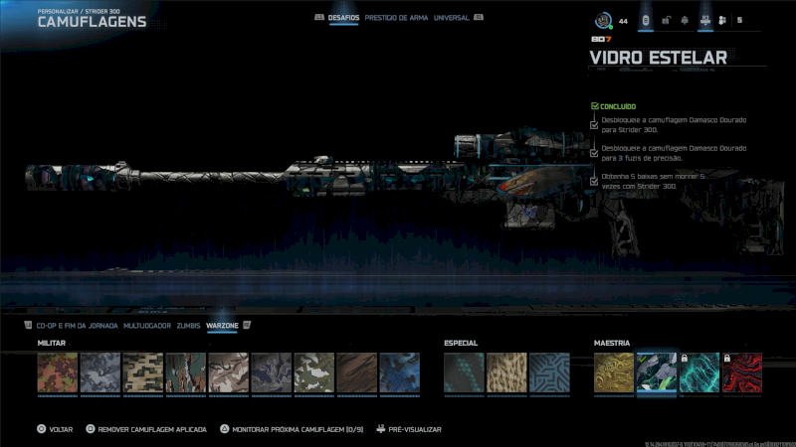Select the locked red mastery camo
796x447 pixels.
point(742,372)
